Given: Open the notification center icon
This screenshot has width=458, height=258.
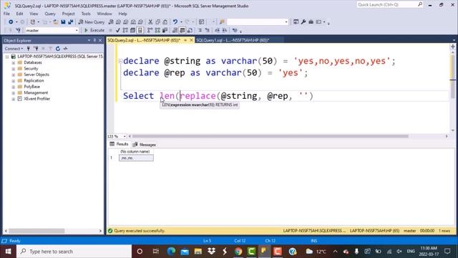Looking at the screenshot, I should coord(447,252).
